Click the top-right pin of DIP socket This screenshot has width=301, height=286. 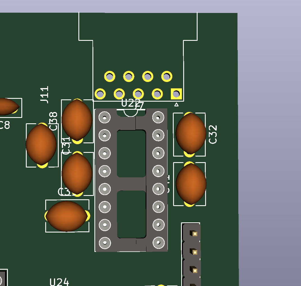(158, 117)
